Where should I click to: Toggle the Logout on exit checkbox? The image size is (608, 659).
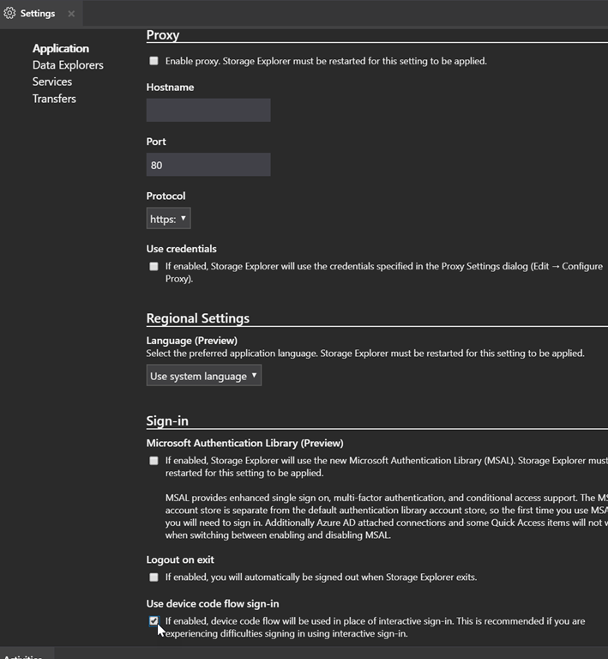[154, 577]
